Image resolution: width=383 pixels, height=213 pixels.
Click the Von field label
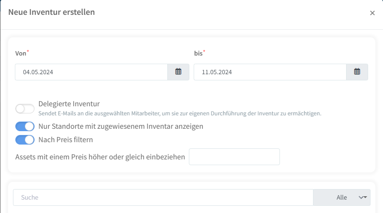coord(21,53)
